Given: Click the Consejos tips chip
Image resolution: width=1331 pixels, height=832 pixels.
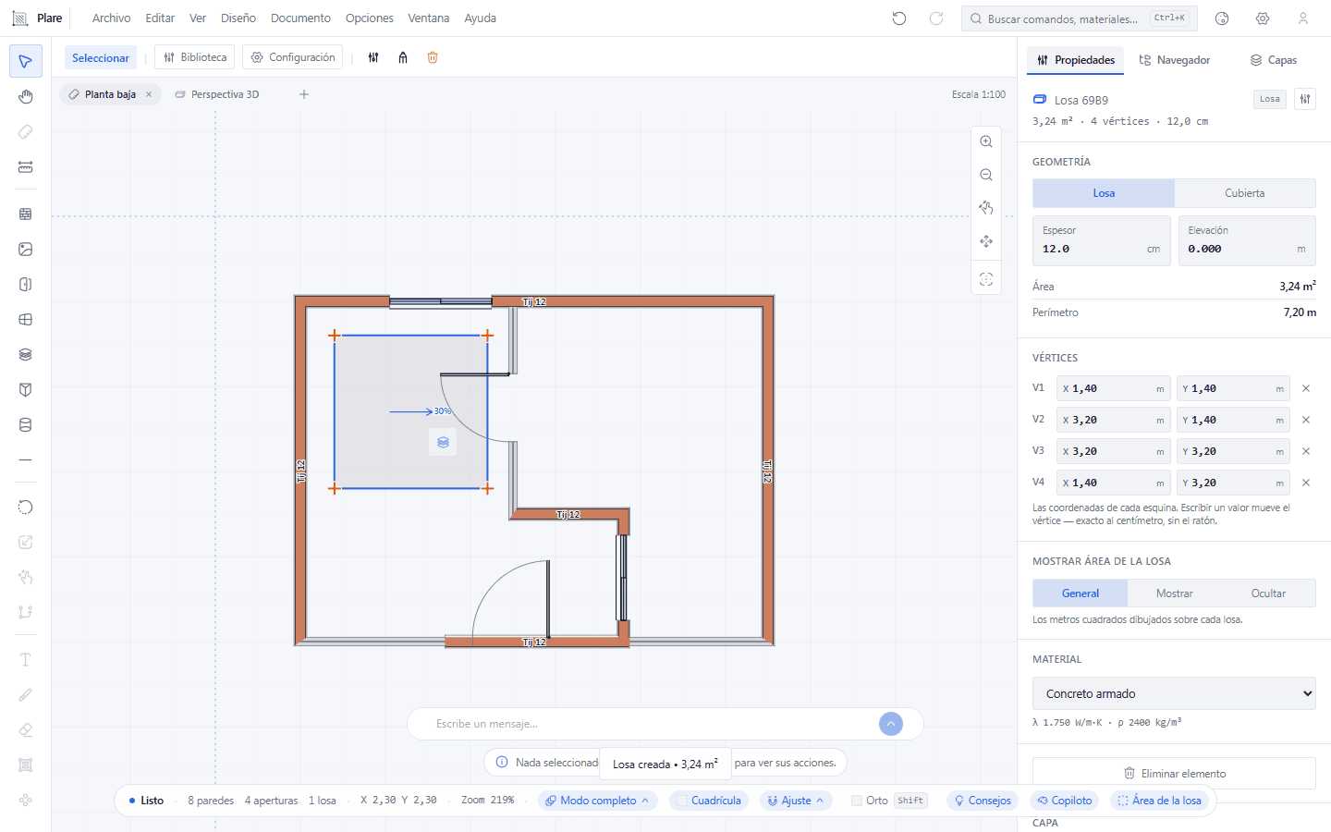Looking at the screenshot, I should [x=983, y=801].
